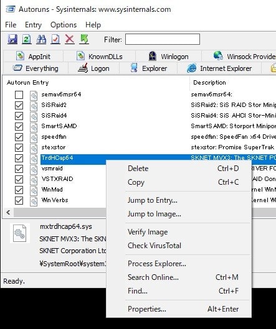Click the Properties checklist toolbar icon
This screenshot has width=276, height=329.
point(55,39)
